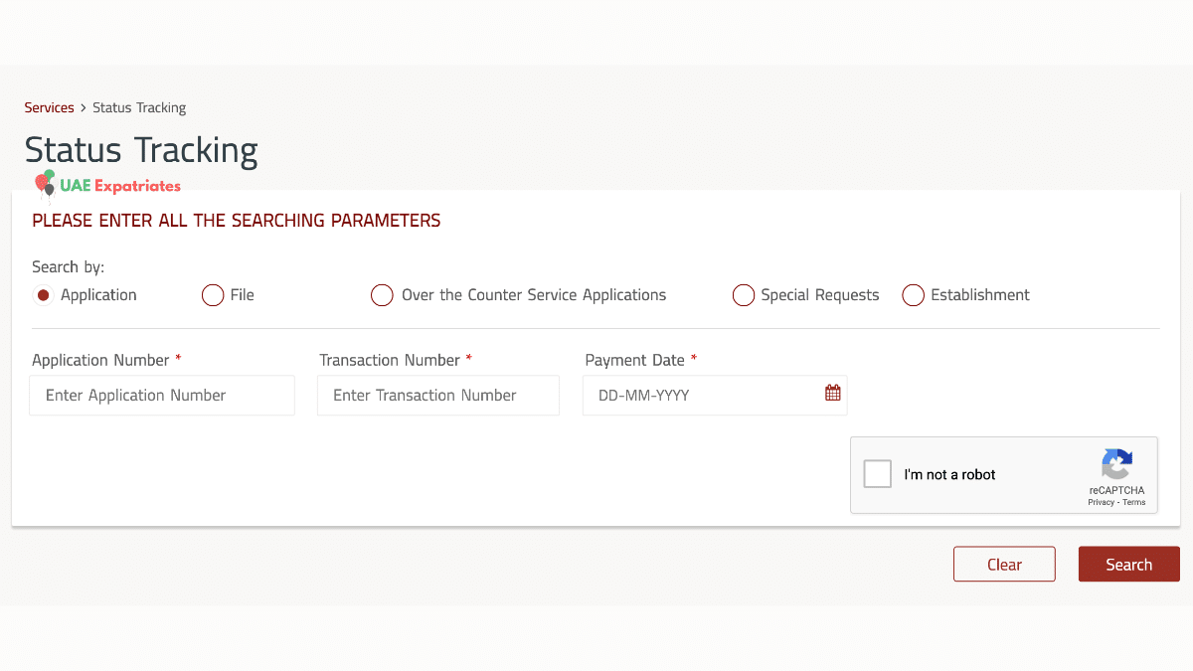Clear the form with the Clear button
The height and width of the screenshot is (671, 1193).
click(x=1004, y=564)
